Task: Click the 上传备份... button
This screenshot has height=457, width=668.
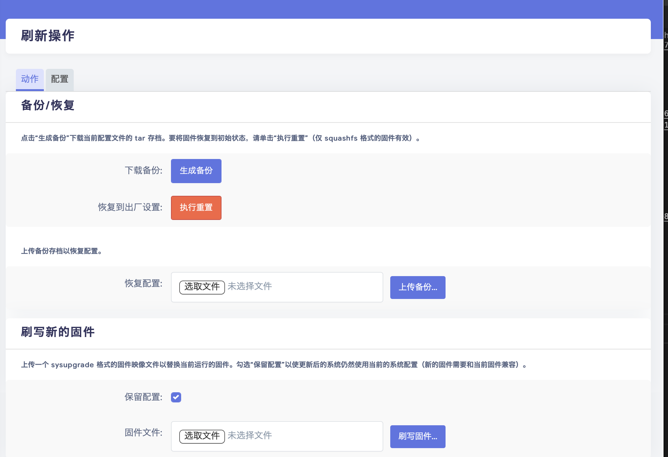Action: 418,287
